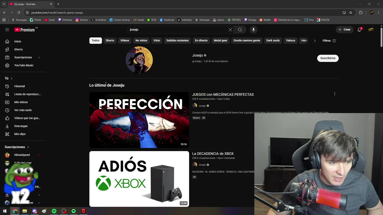The image size is (383, 215).
Task: Show more filter chips with arrow
Action: click(314, 41)
